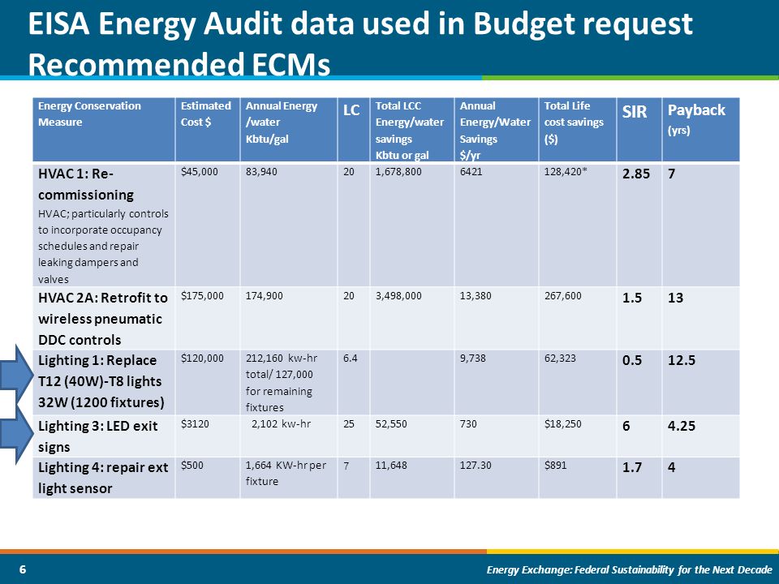The height and width of the screenshot is (584, 779).
Task: Select the LCC savings value "3,498,000"
Action: 398,296
